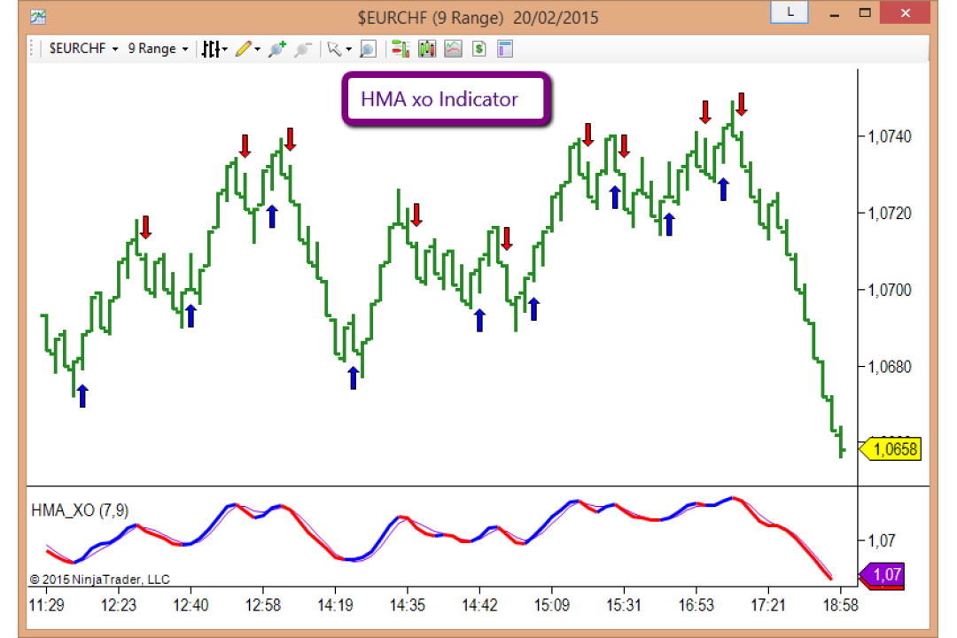957x638 pixels.
Task: Toggle the zoom frame magnifier icon
Action: [x=368, y=49]
